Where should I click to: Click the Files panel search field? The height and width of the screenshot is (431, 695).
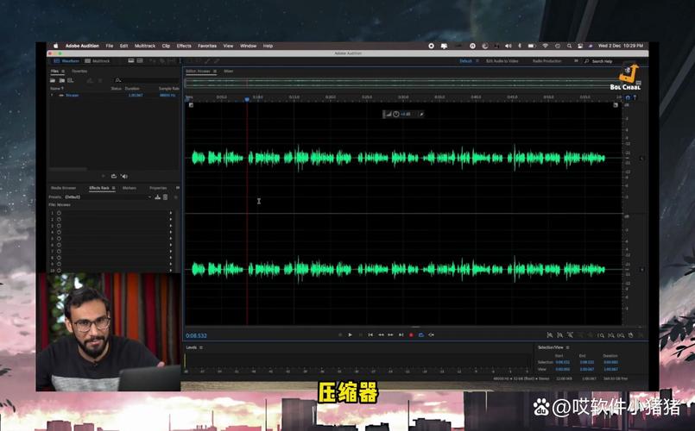(x=146, y=80)
